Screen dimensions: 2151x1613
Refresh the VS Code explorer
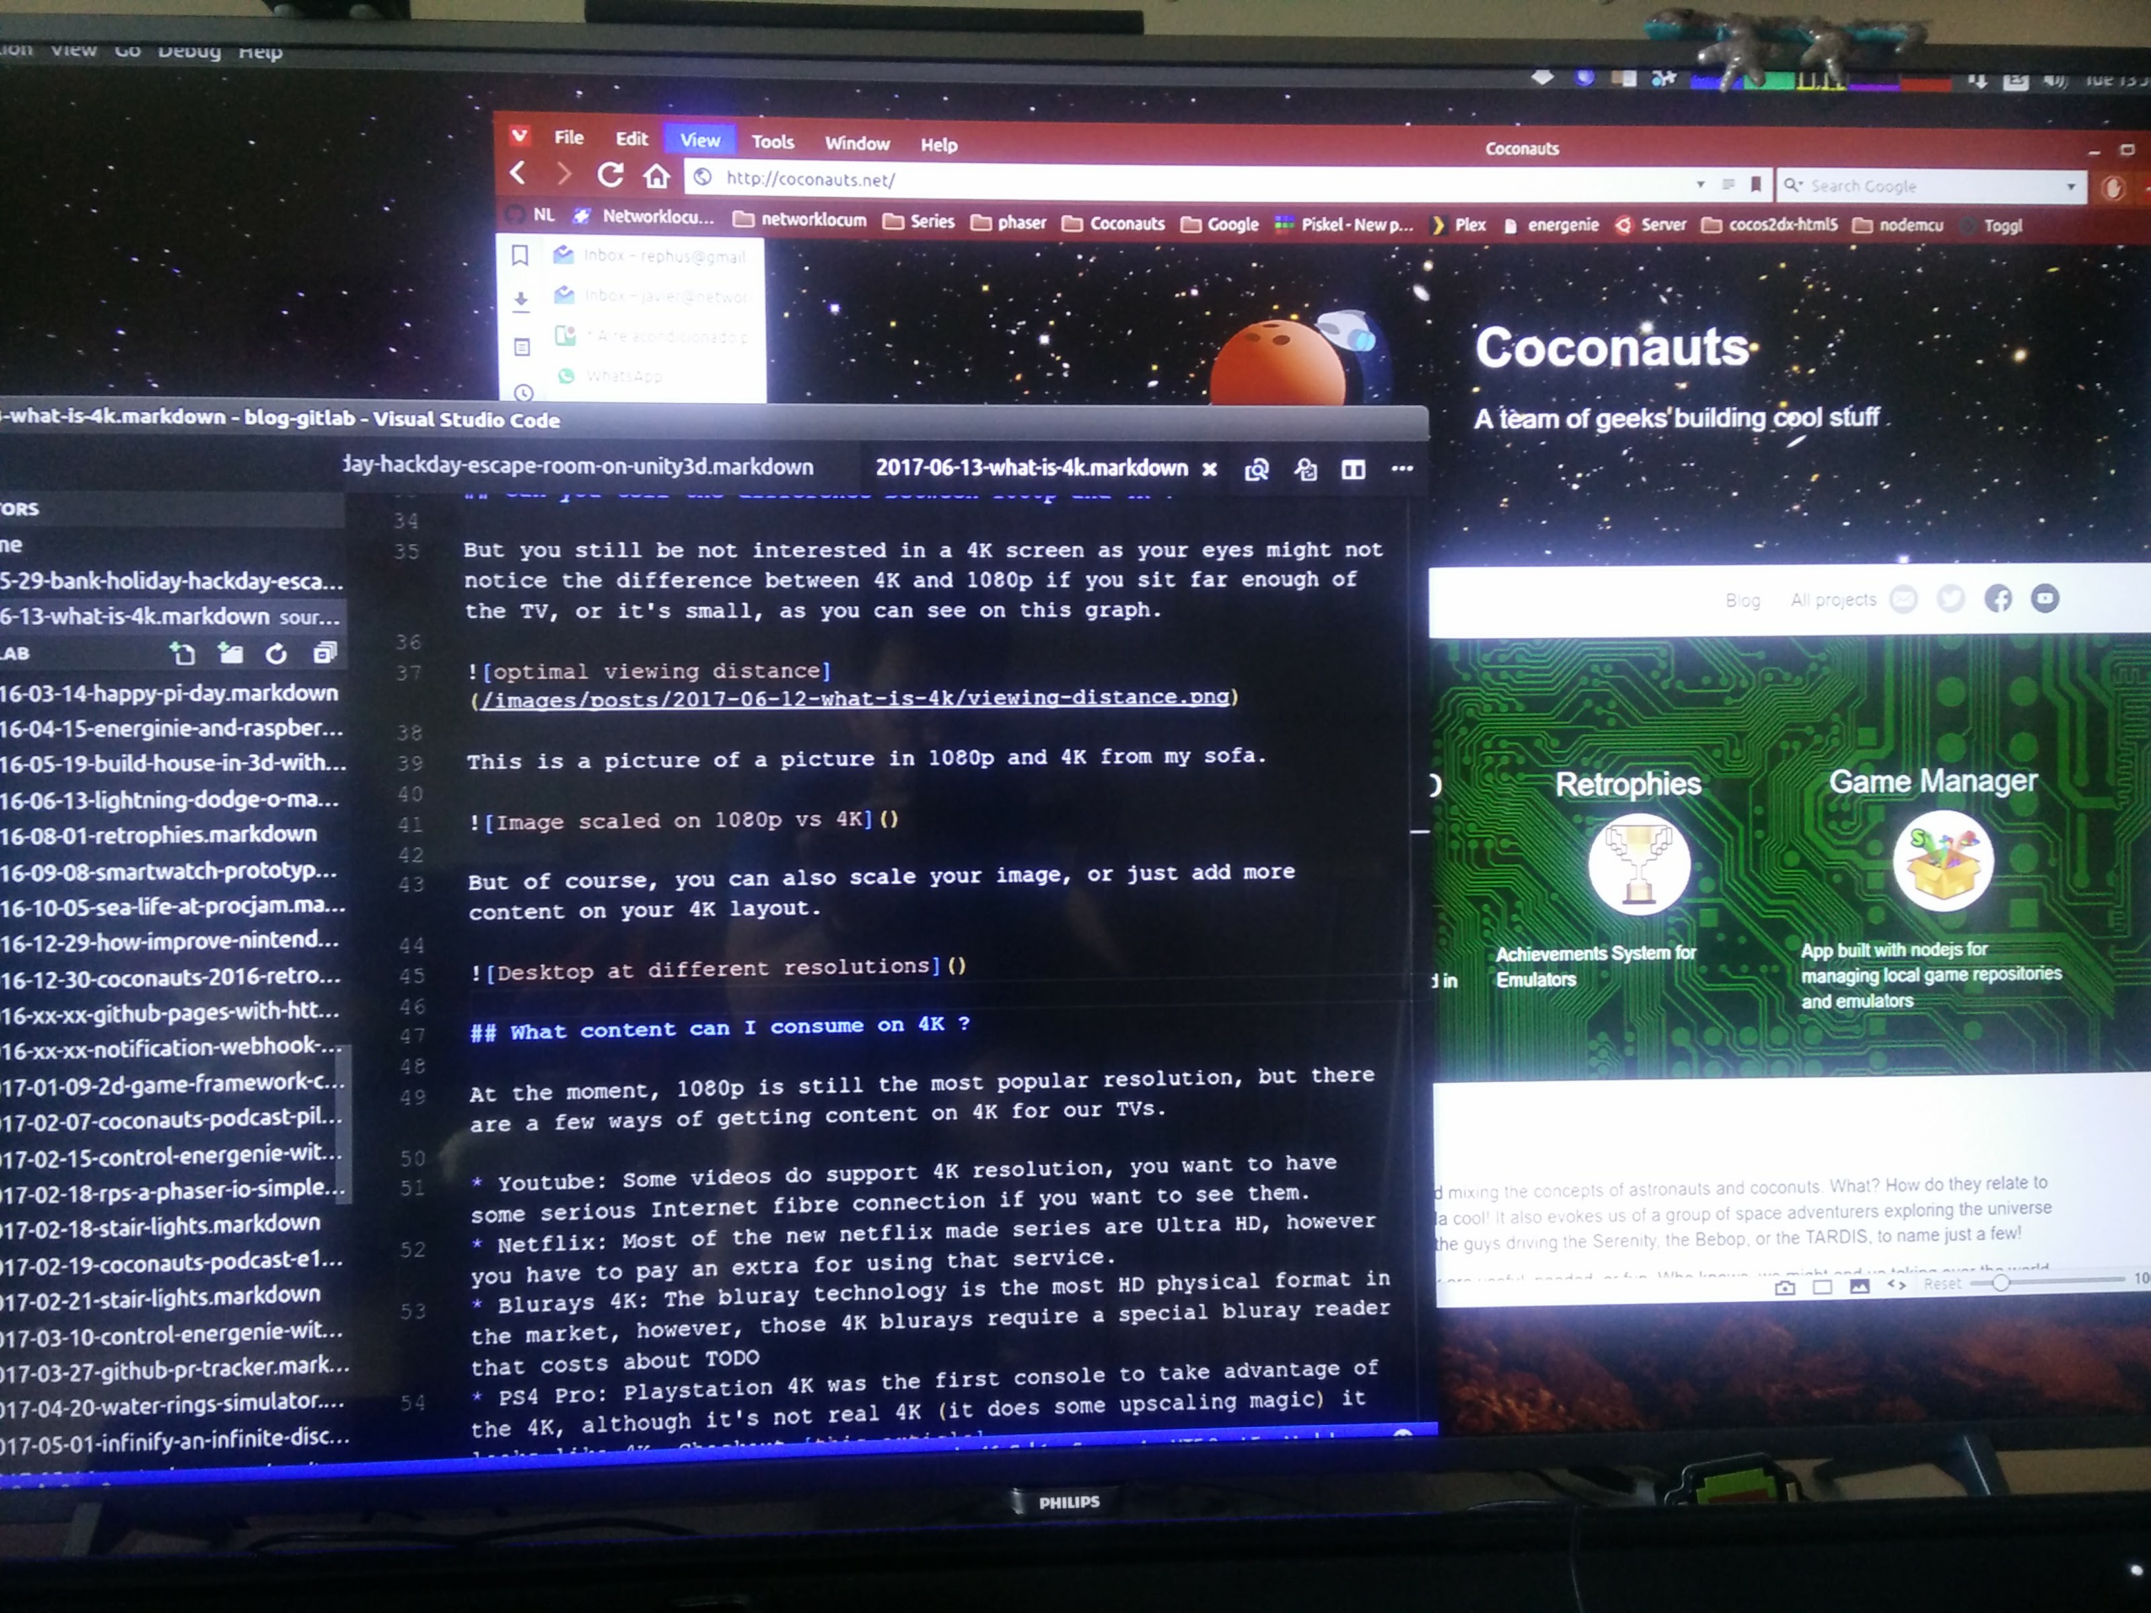pos(277,653)
